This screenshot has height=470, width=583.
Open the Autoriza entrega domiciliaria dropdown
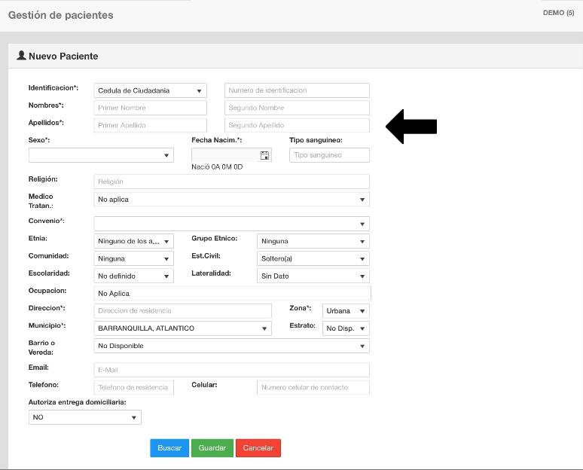[x=84, y=417]
